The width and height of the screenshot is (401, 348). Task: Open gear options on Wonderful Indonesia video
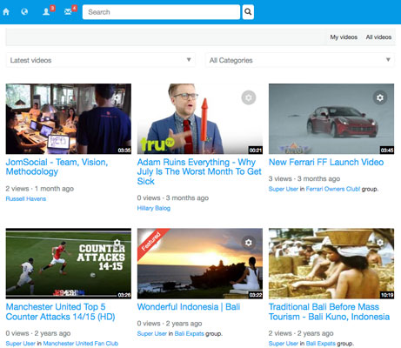[249, 243]
